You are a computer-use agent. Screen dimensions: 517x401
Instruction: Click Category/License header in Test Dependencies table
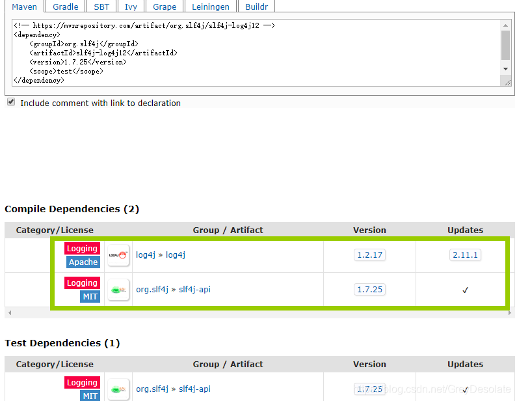[55, 364]
